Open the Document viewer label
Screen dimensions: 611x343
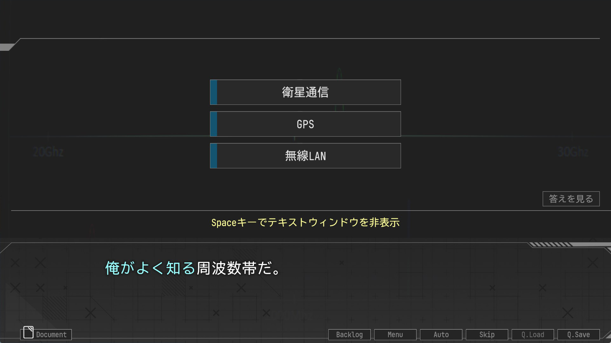(x=51, y=335)
